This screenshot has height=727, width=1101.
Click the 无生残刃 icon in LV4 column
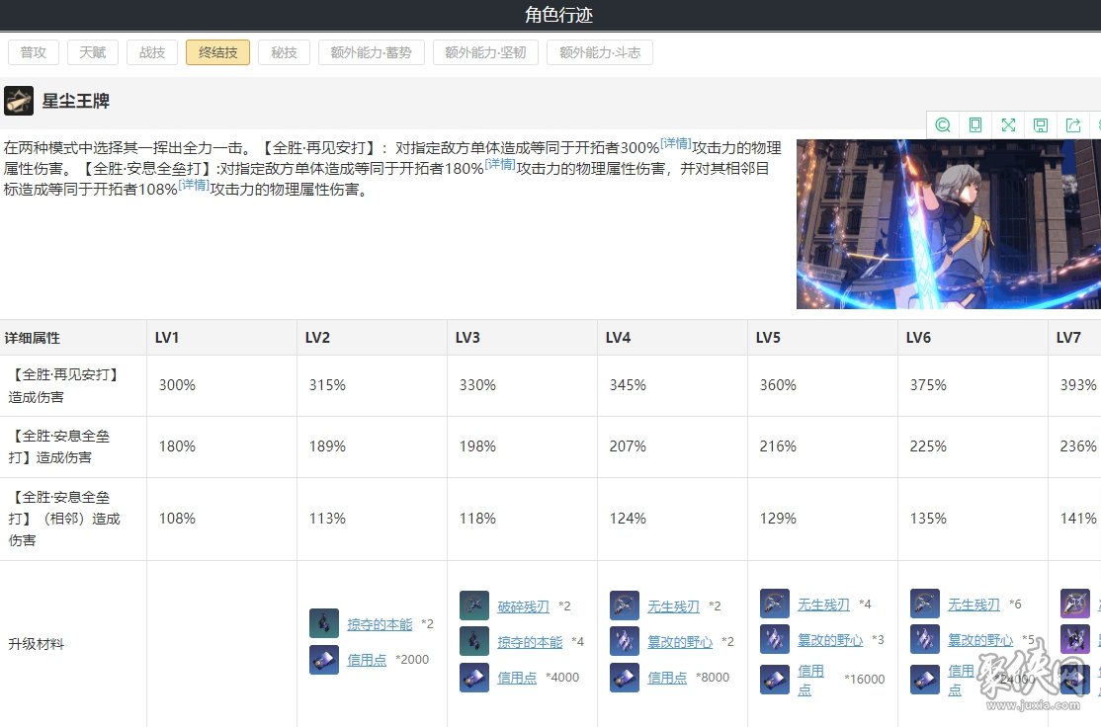(x=625, y=605)
